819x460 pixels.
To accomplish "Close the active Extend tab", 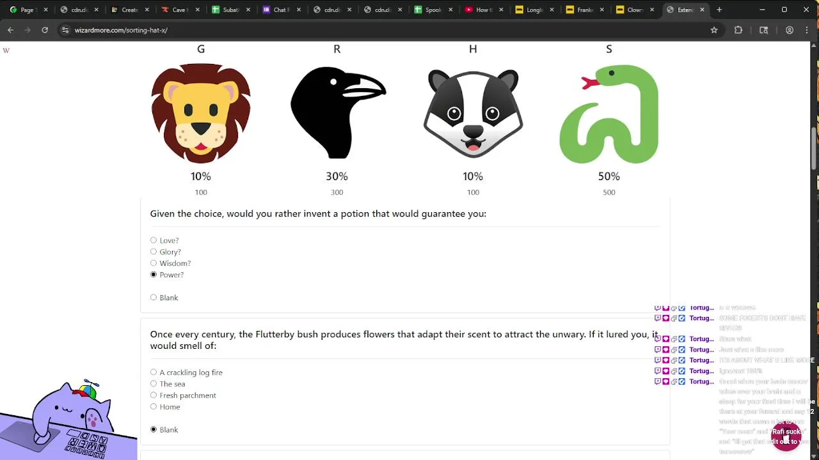I will click(702, 10).
